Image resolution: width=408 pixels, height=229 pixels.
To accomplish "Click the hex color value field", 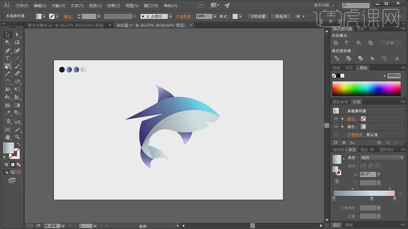I will pyautogui.click(x=394, y=76).
